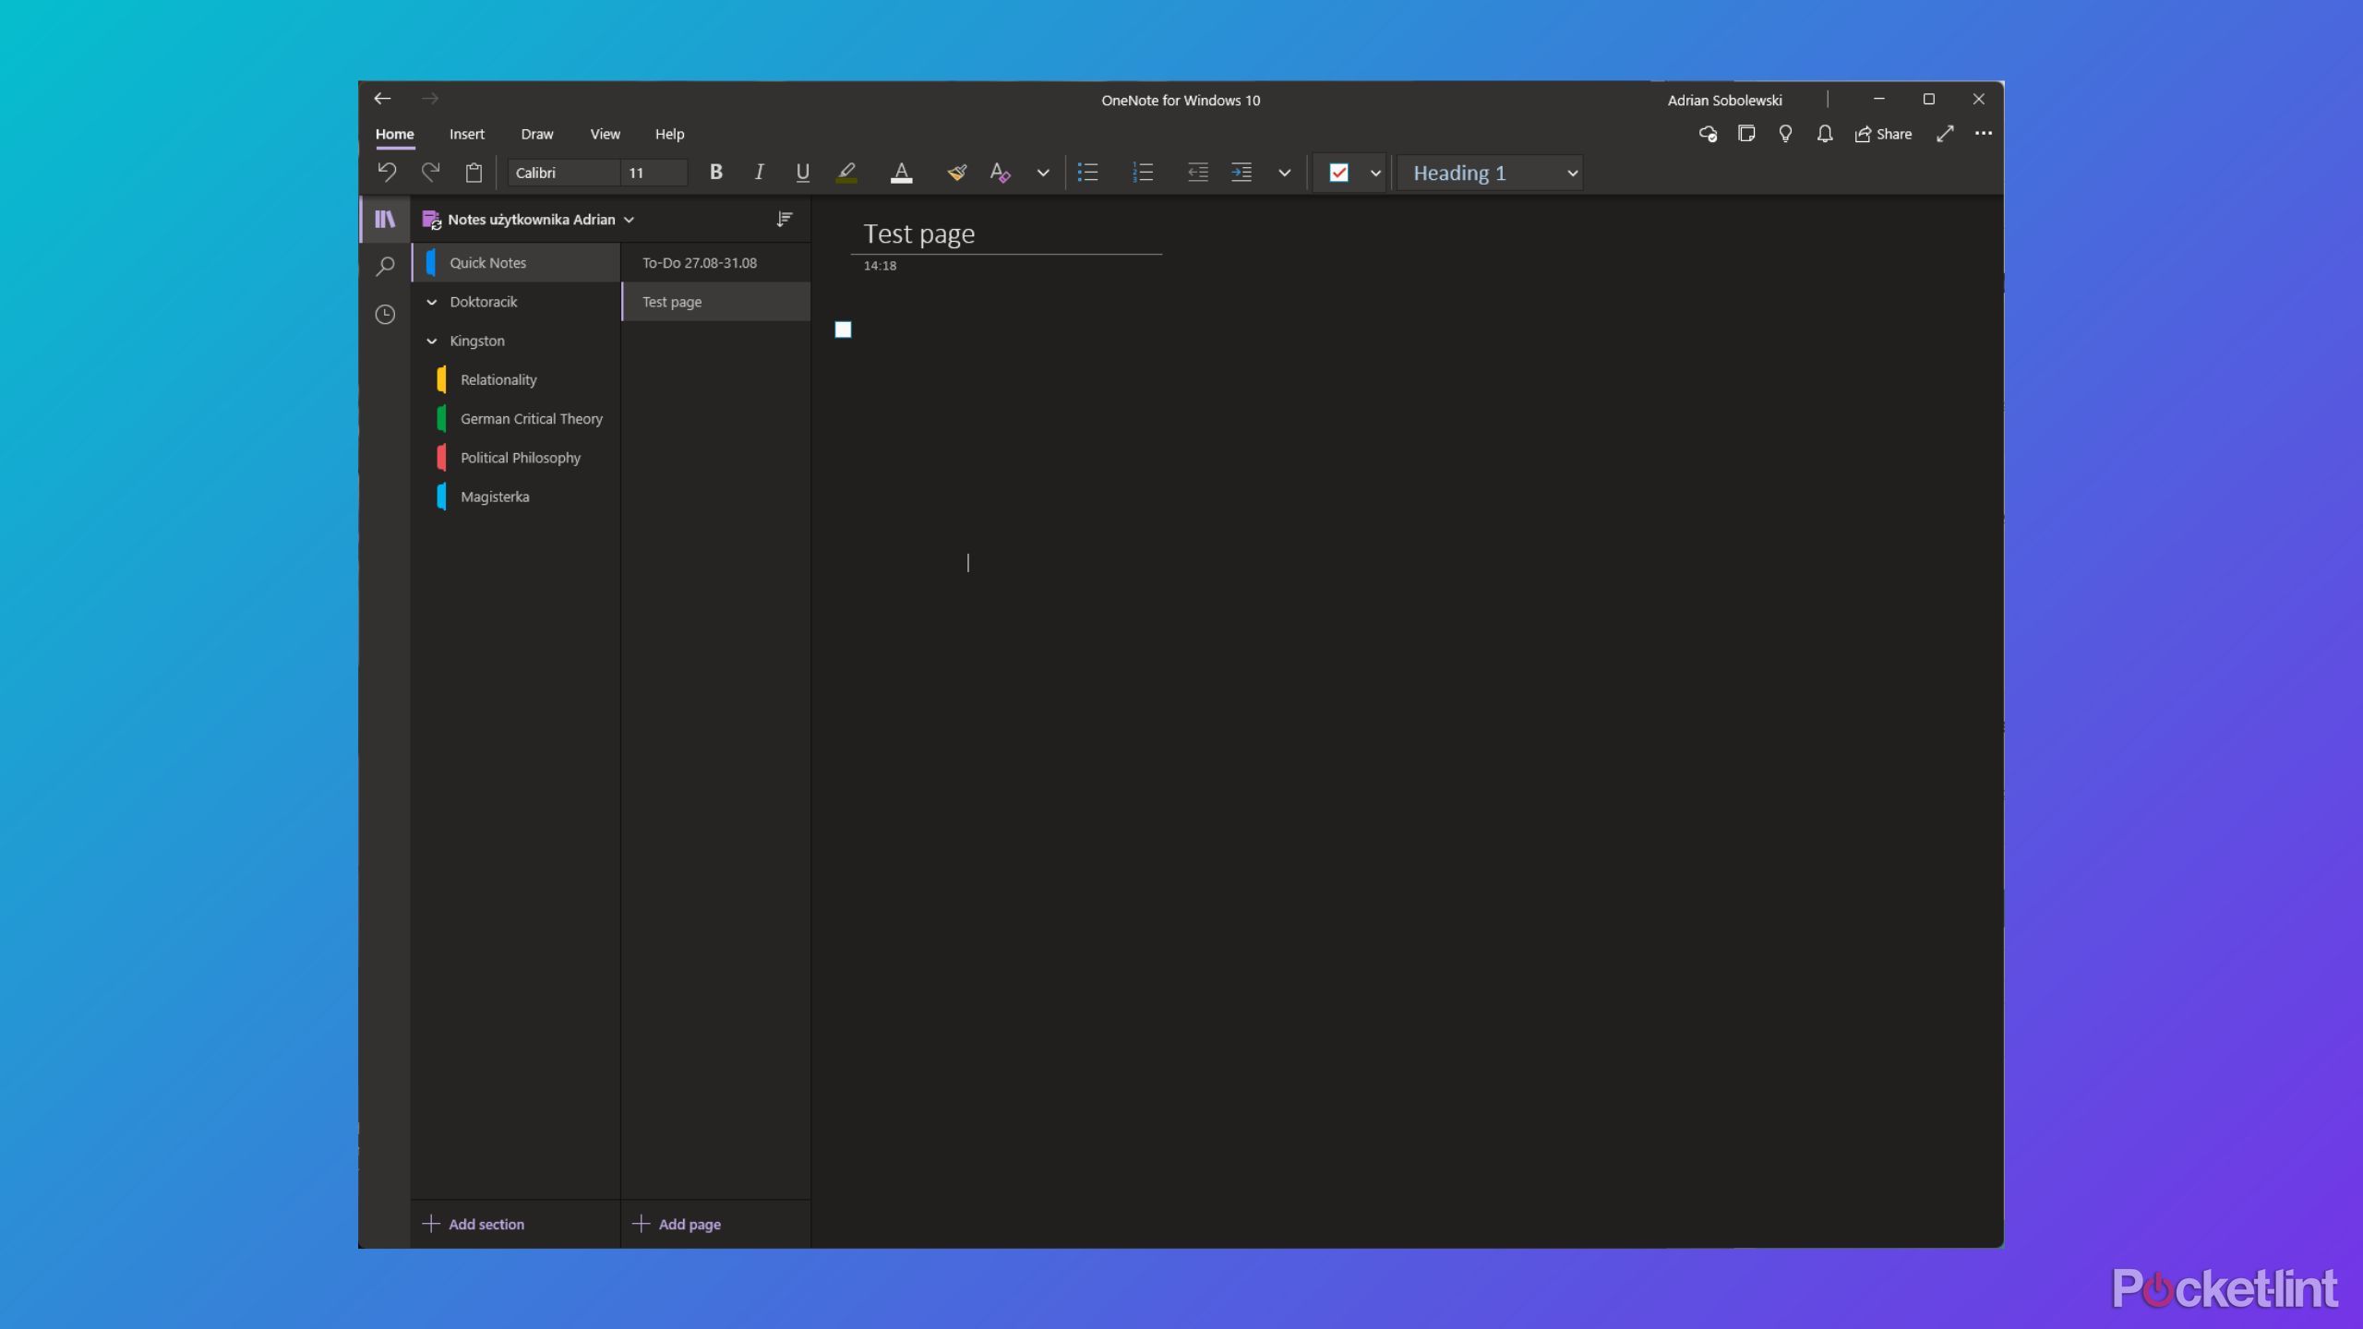Select the Quick Notes section
This screenshot has width=2363, height=1329.
pos(516,263)
